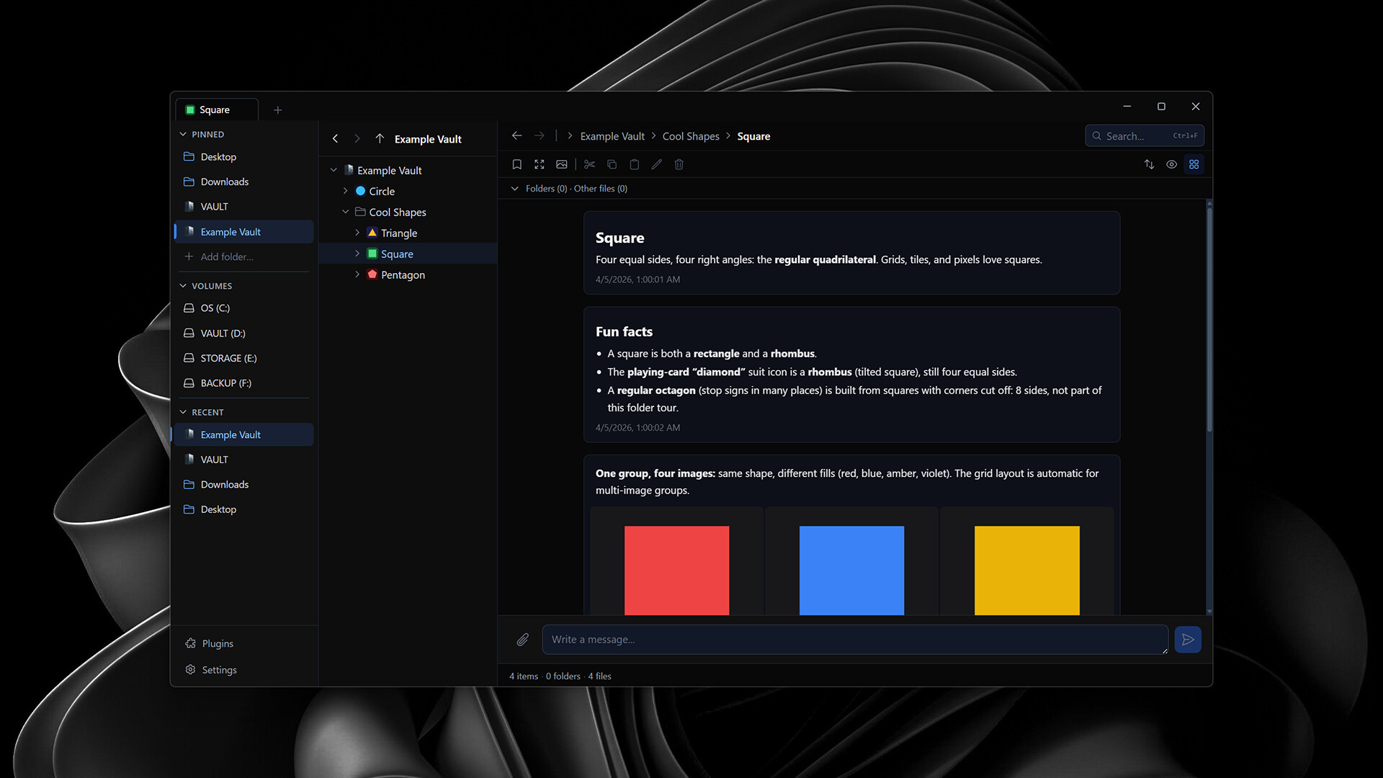Toggle the eye visibility icon

pos(1171,164)
